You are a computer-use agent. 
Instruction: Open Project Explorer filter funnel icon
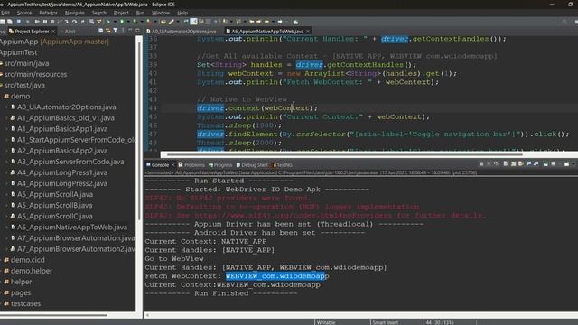(116, 31)
